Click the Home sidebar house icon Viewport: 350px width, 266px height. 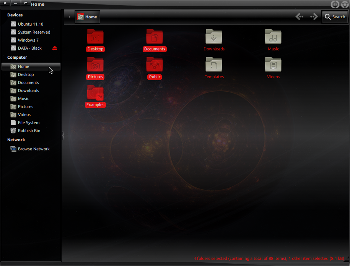pos(13,66)
